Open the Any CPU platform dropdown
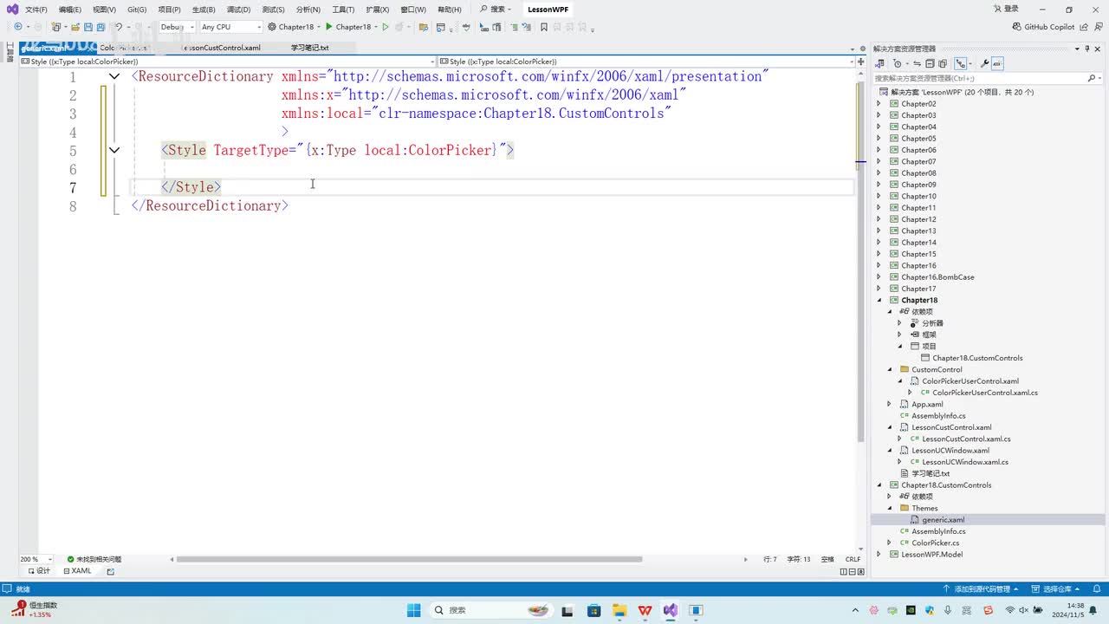Screen dimensions: 1109x624 (230, 27)
